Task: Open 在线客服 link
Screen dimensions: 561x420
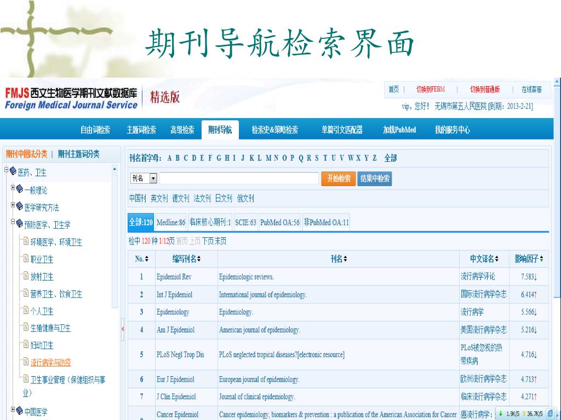Action: coord(531,89)
